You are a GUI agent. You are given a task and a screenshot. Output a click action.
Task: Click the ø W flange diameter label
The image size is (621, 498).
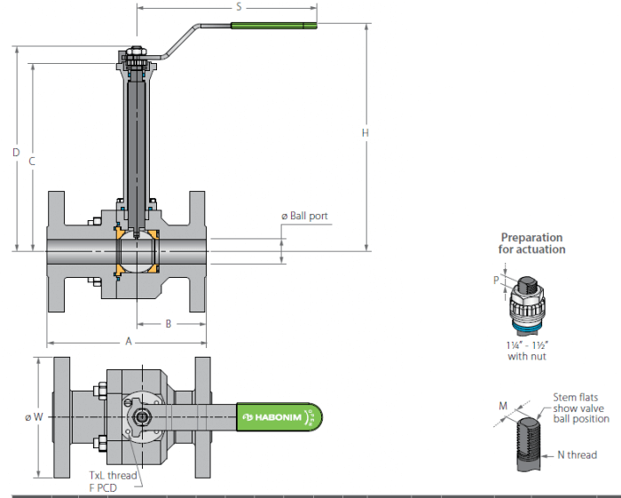[x=34, y=417]
